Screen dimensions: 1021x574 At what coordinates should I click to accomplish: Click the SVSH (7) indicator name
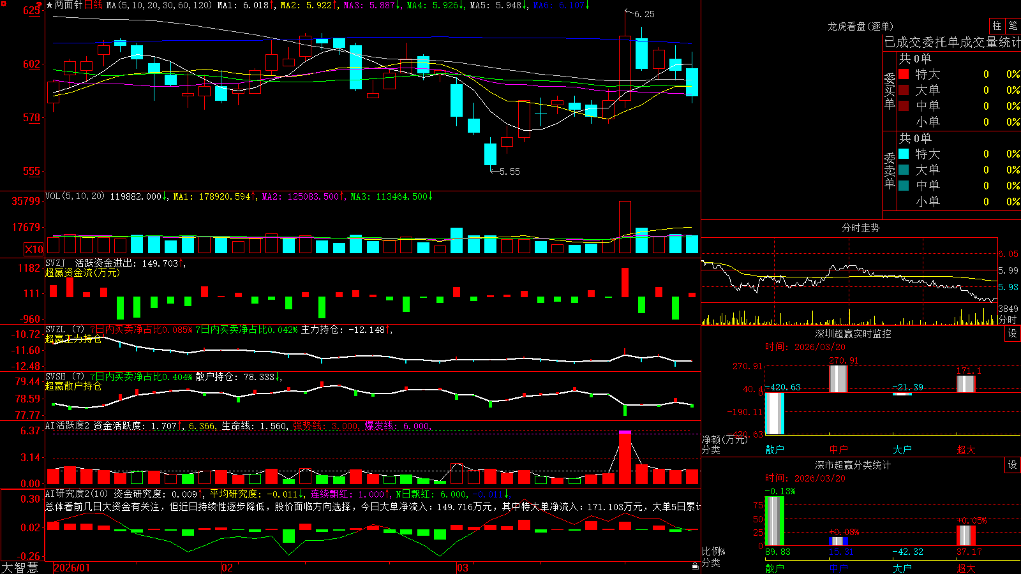point(64,377)
